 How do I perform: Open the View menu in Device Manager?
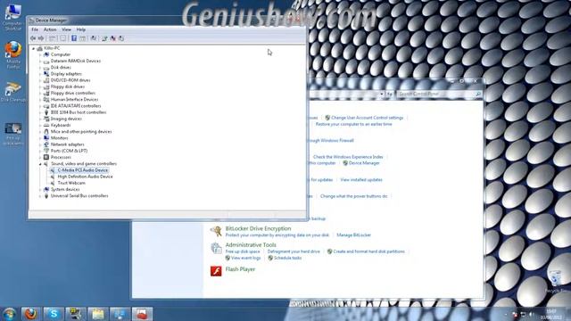click(66, 29)
